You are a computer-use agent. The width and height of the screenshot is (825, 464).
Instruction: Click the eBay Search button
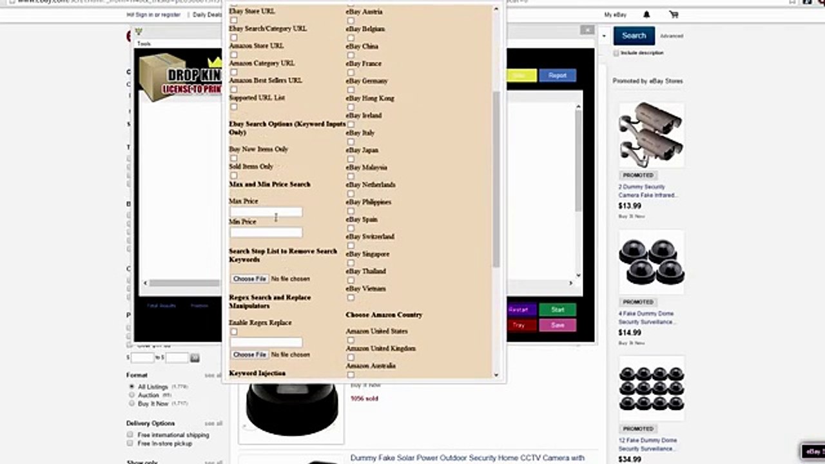(x=634, y=35)
